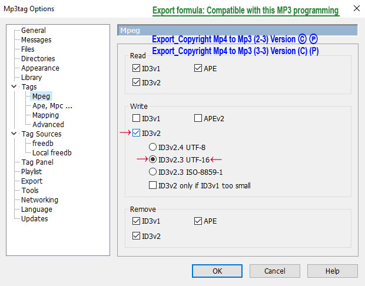
Task: Open Networking options page
Action: point(39,199)
